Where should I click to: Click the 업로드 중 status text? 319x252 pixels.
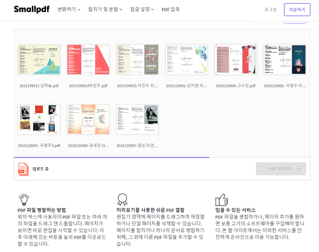pyautogui.click(x=40, y=169)
